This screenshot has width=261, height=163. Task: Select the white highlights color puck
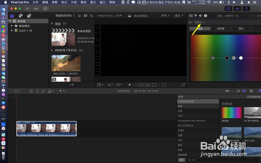[241, 58]
